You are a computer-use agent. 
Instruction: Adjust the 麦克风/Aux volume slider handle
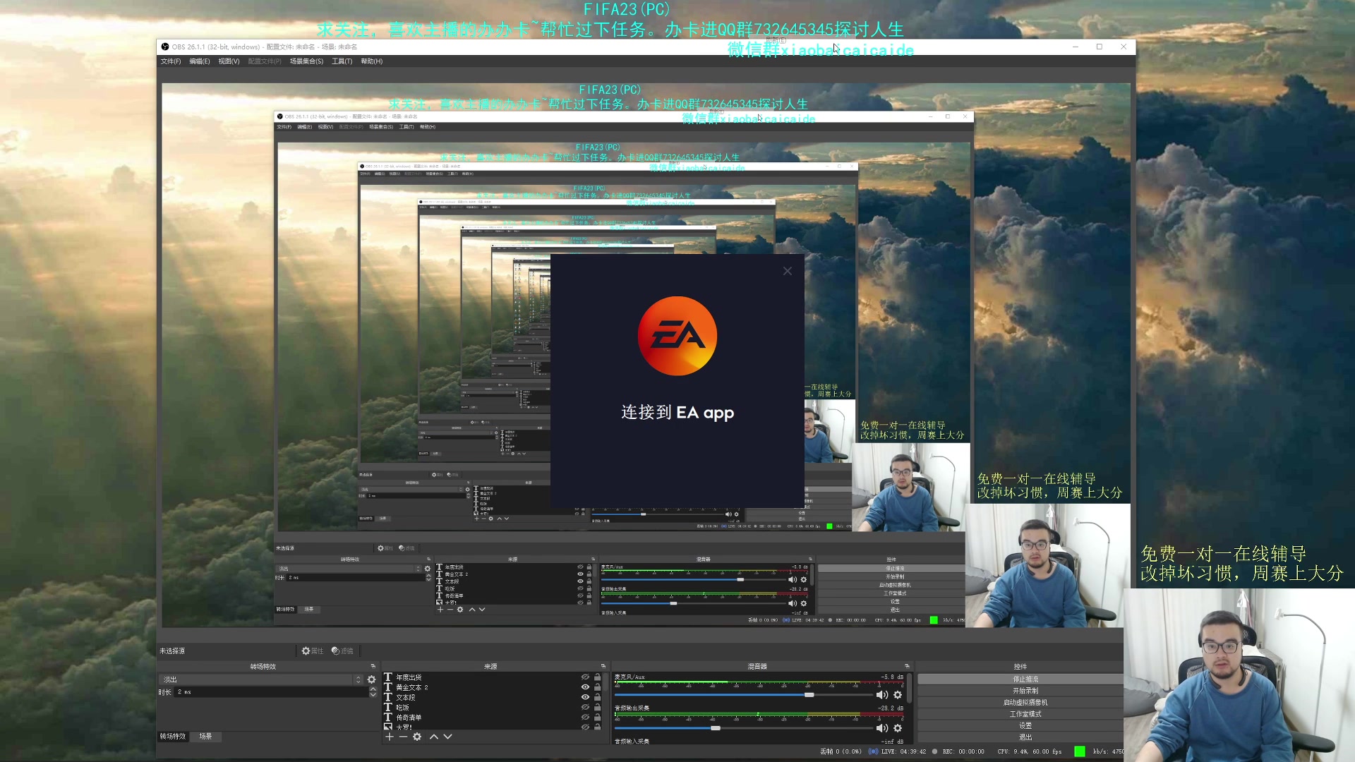pyautogui.click(x=809, y=695)
